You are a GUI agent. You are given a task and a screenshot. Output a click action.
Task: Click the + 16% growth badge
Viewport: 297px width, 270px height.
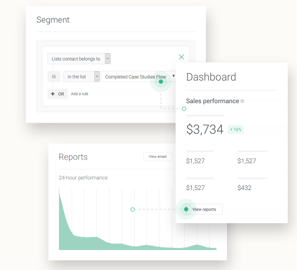(235, 129)
